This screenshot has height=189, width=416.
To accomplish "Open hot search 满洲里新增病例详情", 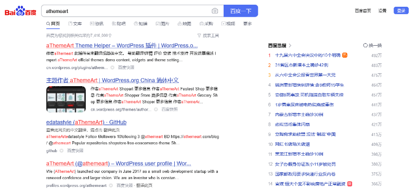I will [309, 85].
